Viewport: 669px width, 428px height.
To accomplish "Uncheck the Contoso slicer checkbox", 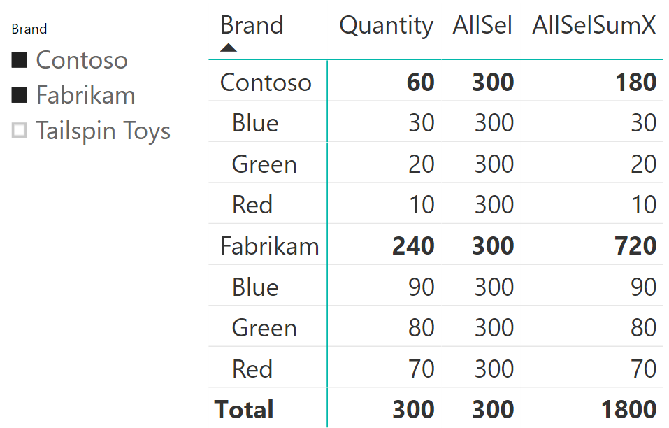I will point(19,60).
